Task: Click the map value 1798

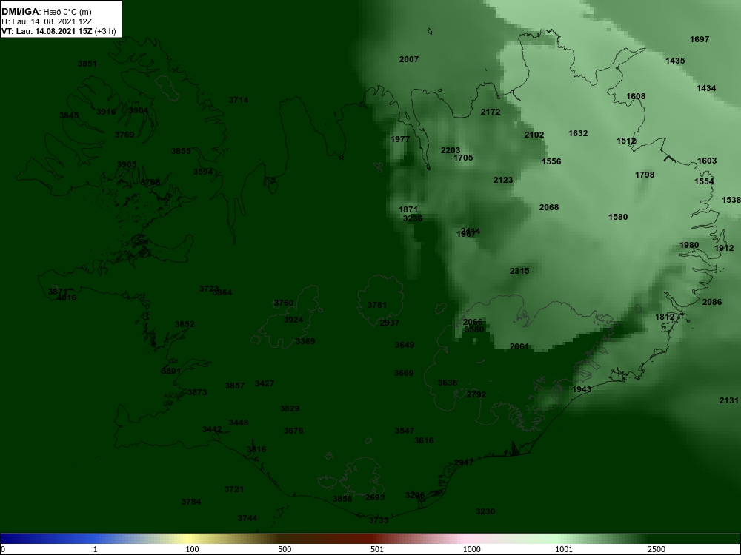Action: pos(645,175)
